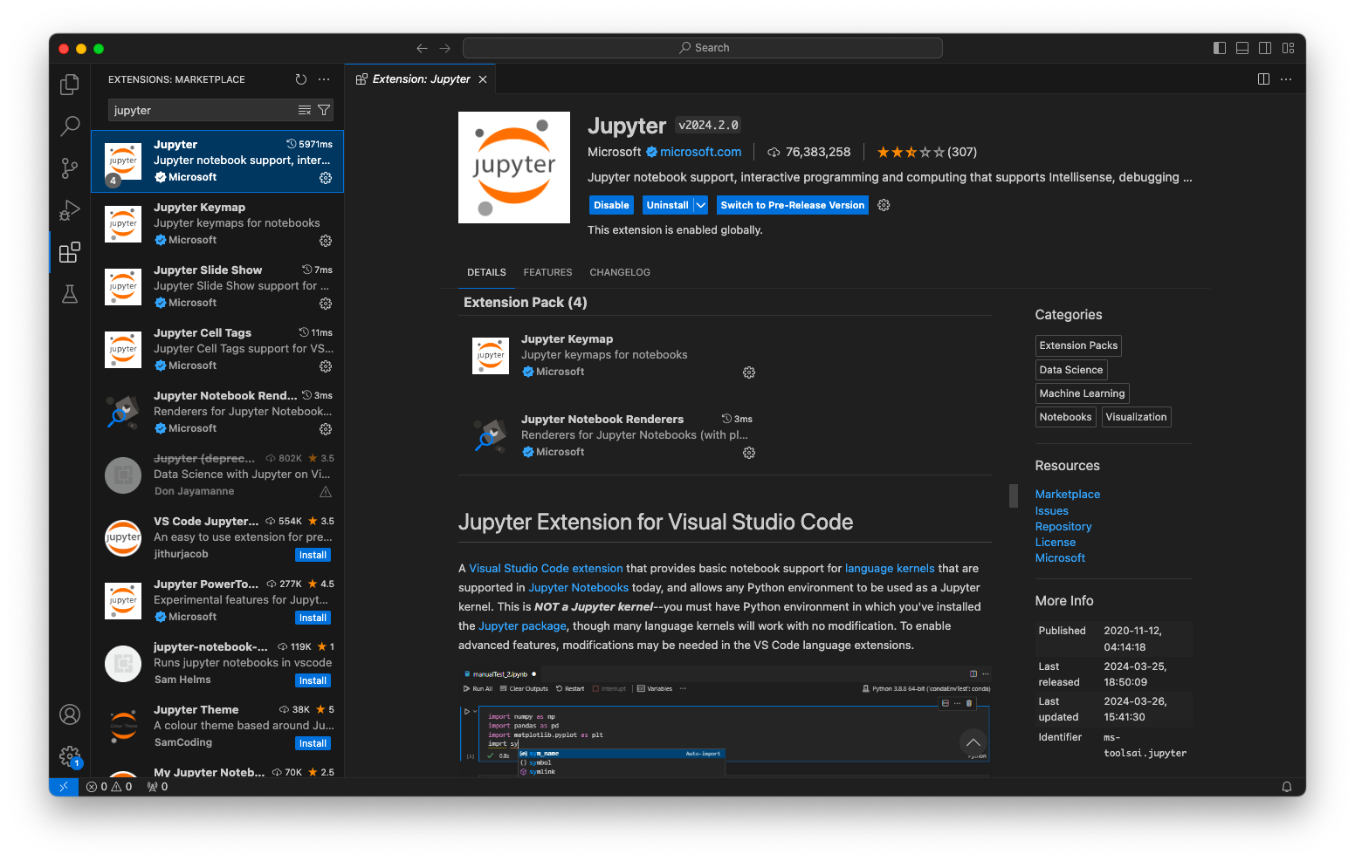Toggle the bottom panel layout
1355x861 pixels.
point(1242,48)
